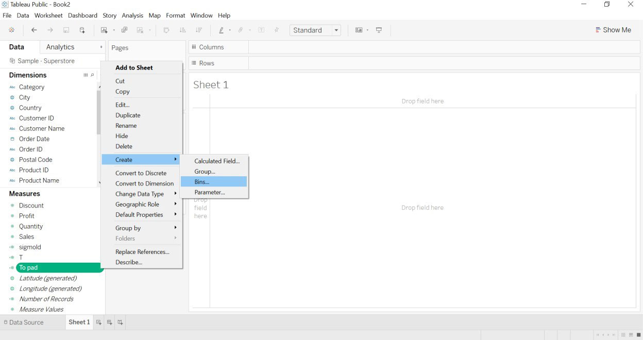Screen dimensions: 643x340
Task: Click the Presentation Mode icon
Action: click(x=379, y=30)
